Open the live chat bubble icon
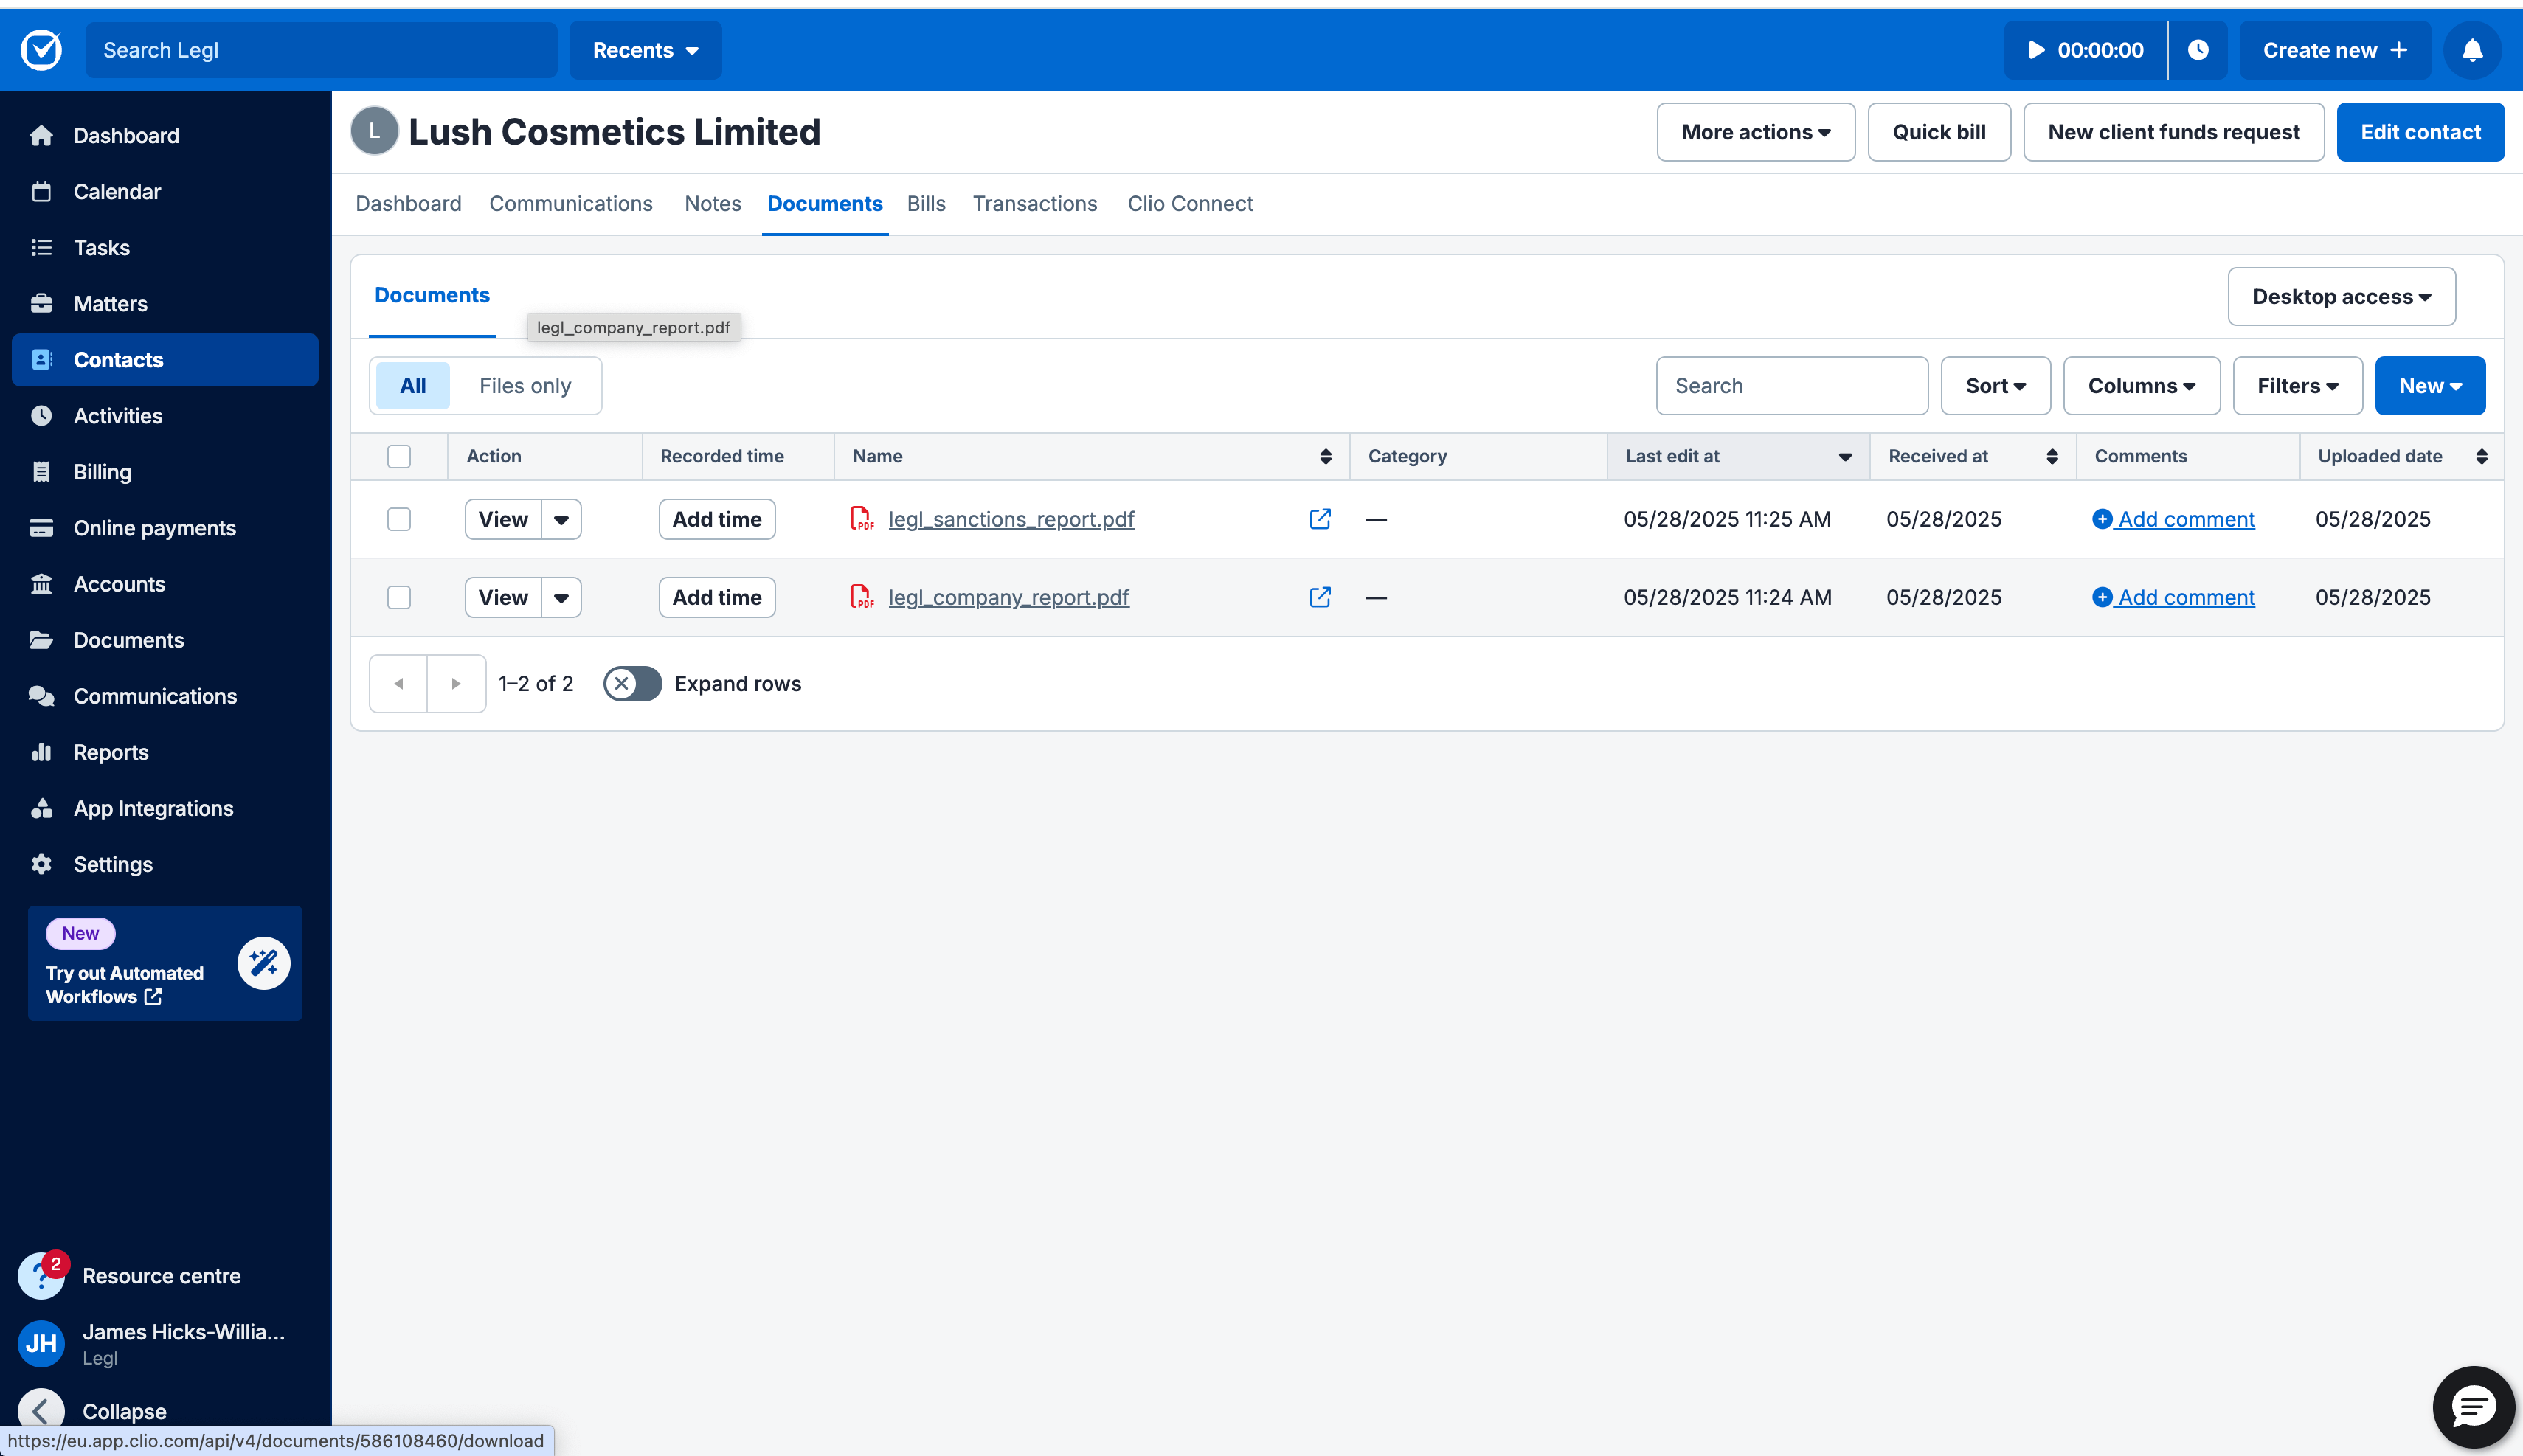This screenshot has height=1456, width=2523. coord(2472,1407)
